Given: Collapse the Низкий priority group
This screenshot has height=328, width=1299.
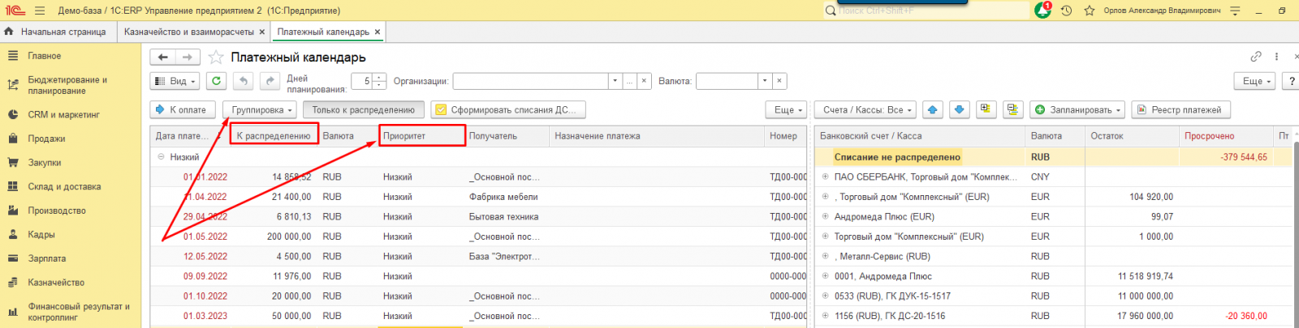Looking at the screenshot, I should pyautogui.click(x=161, y=157).
